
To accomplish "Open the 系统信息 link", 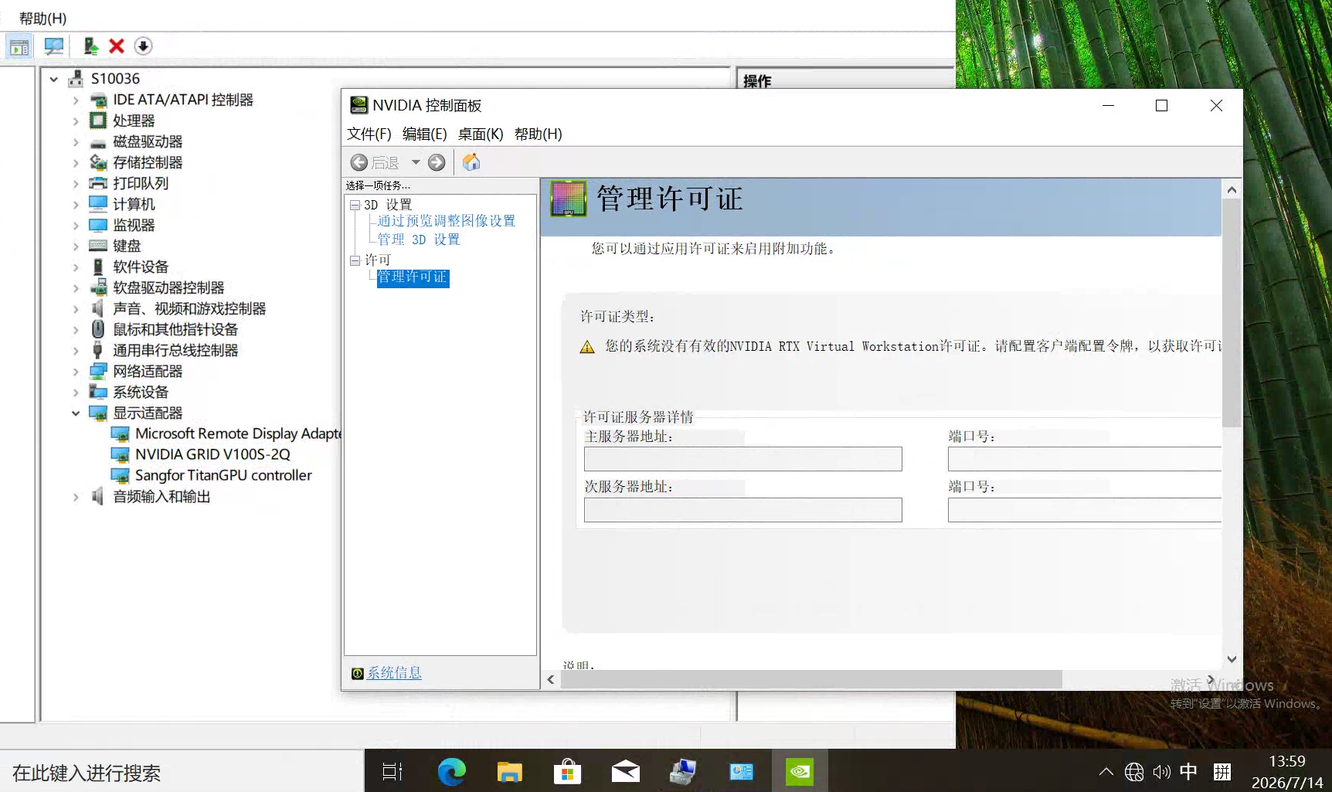I will tap(394, 673).
